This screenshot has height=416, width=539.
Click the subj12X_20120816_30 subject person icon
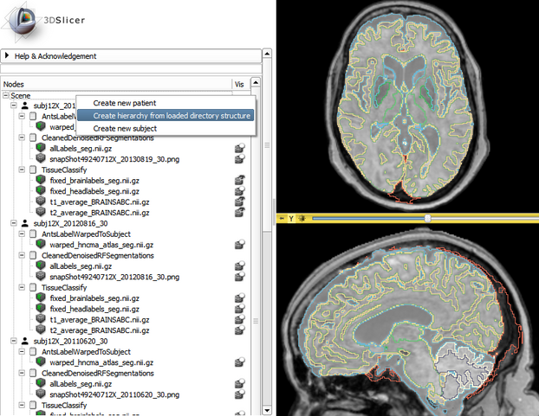(24, 223)
